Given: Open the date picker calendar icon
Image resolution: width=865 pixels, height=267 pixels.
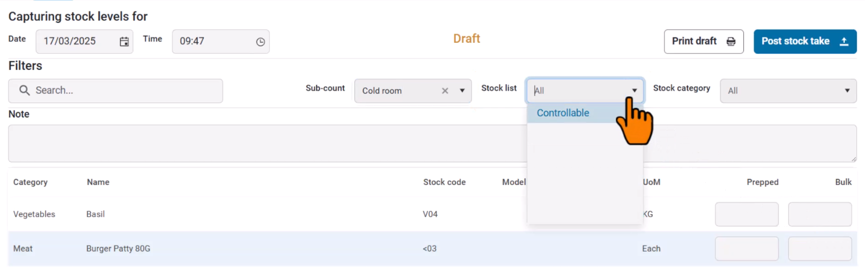Looking at the screenshot, I should pyautogui.click(x=124, y=42).
